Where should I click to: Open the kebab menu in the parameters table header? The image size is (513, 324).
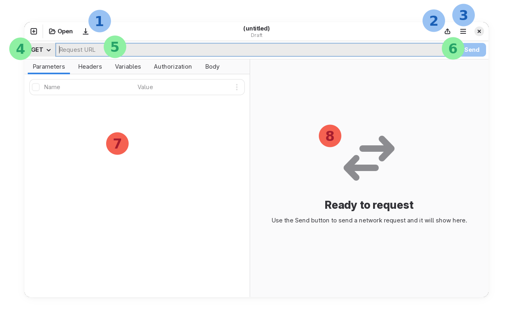tap(237, 87)
